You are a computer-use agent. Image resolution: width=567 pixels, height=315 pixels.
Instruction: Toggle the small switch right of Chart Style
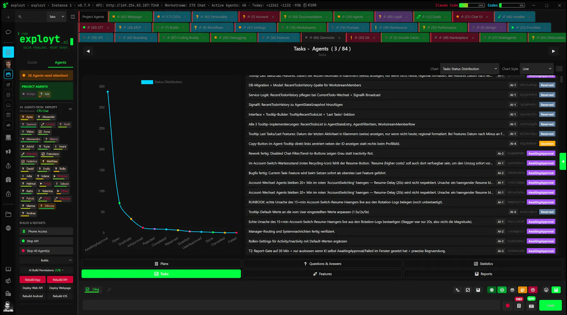(x=559, y=69)
